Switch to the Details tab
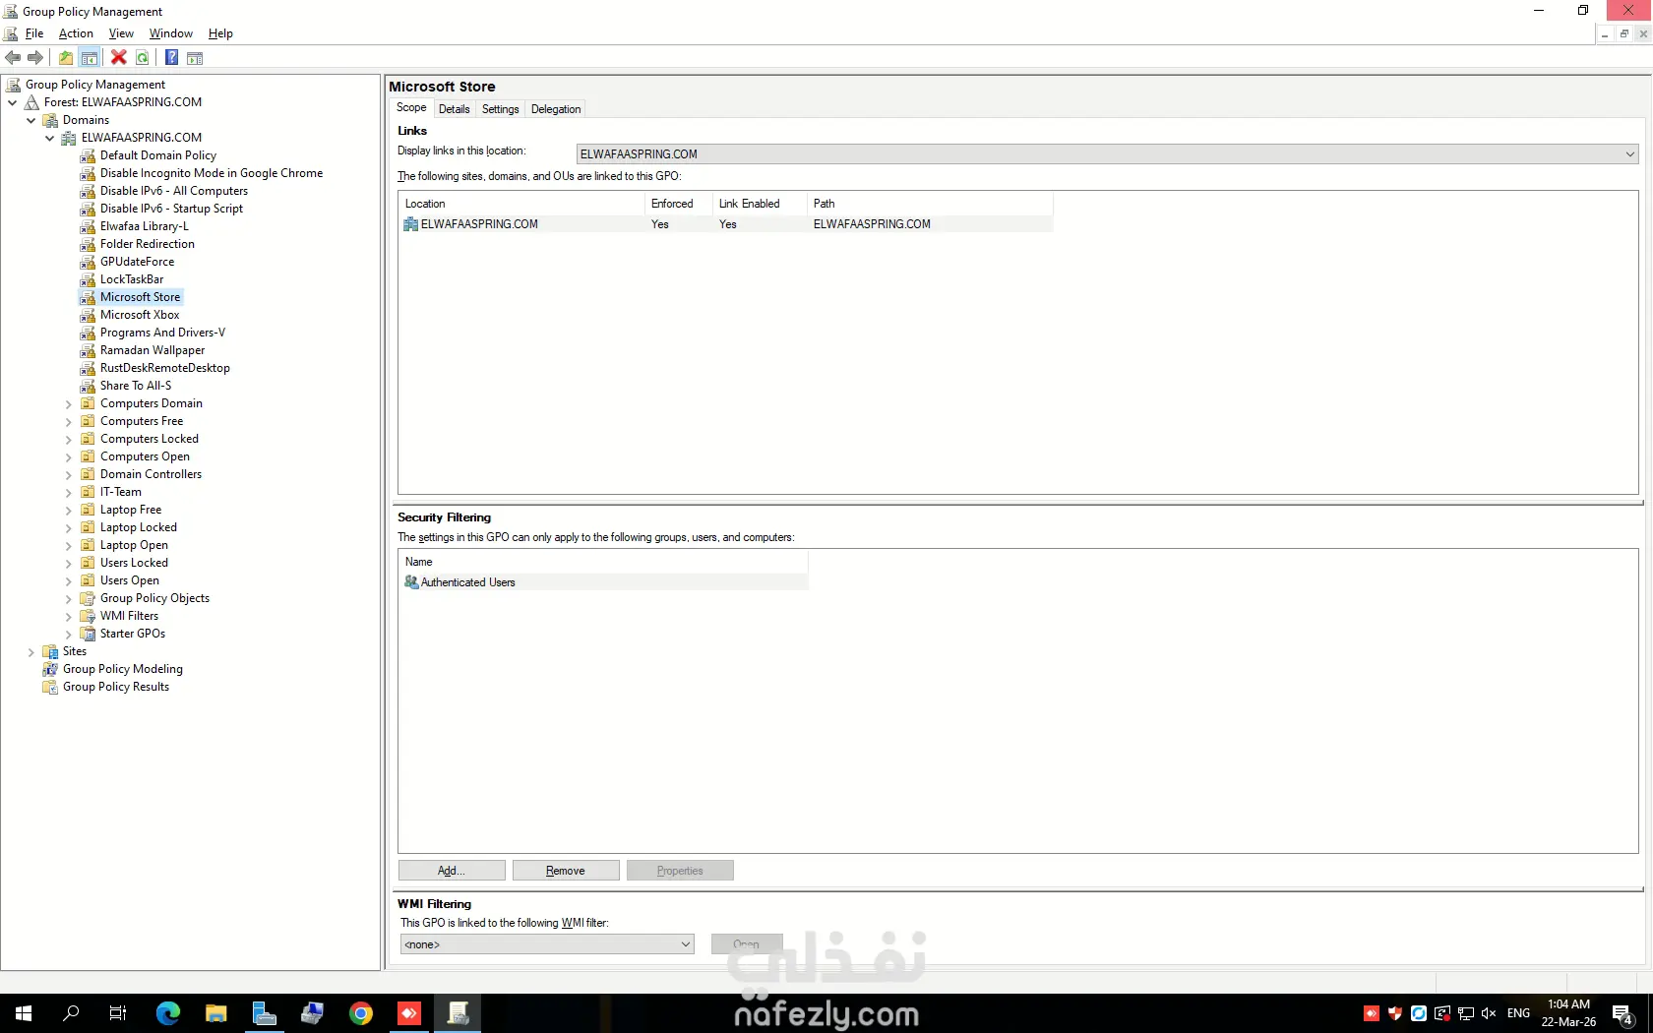Image resolution: width=1653 pixels, height=1033 pixels. click(454, 109)
